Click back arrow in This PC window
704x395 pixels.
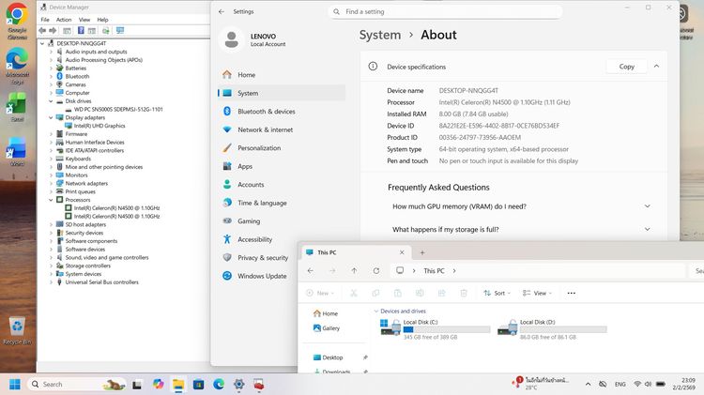pyautogui.click(x=311, y=270)
